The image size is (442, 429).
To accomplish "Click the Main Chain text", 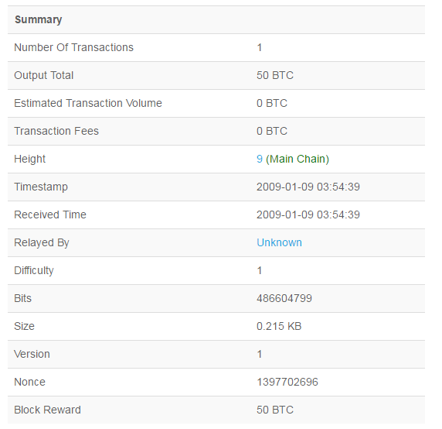I will point(297,159).
